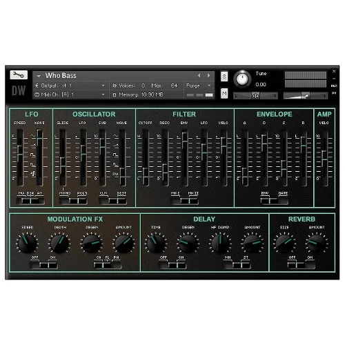This screenshot has width=345, height=345.
Task: Click the output volume slider in header
Action: point(306,96)
